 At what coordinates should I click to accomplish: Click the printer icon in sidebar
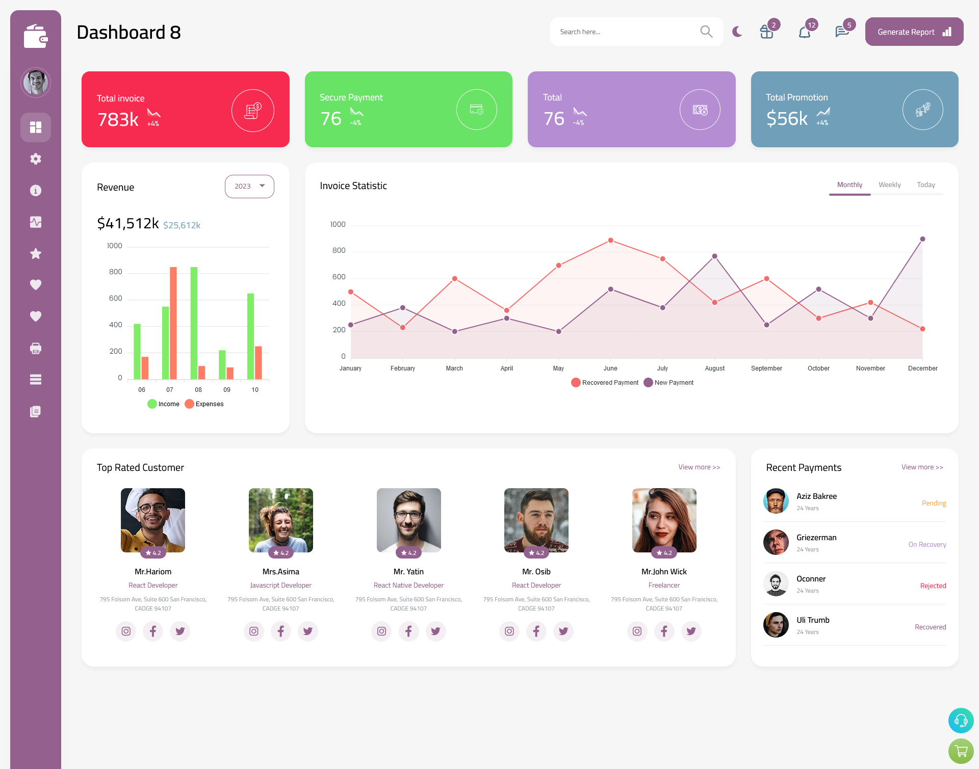tap(36, 348)
